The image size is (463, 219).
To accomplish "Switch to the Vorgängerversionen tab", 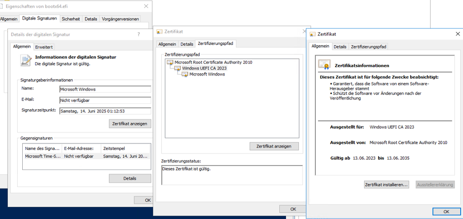I will (120, 19).
